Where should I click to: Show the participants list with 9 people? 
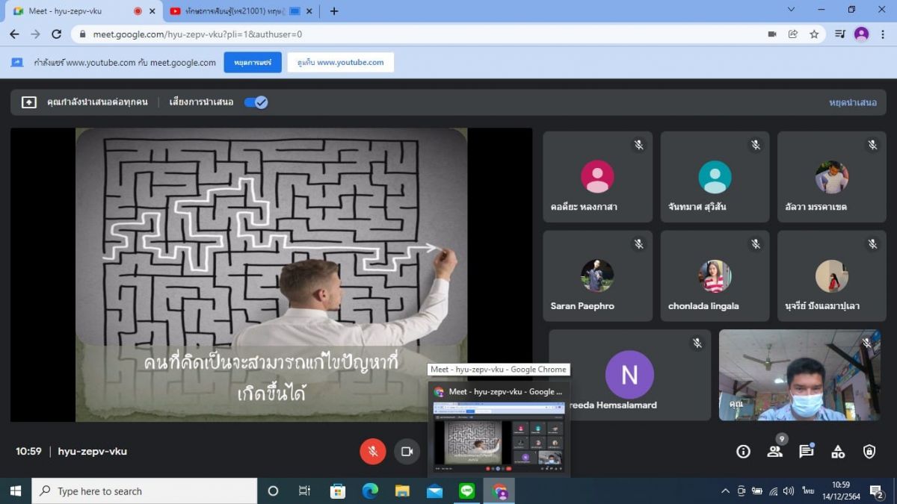click(774, 451)
